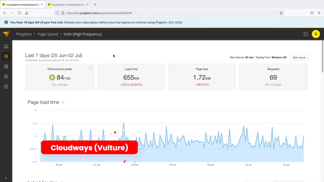Click the Edit check button
The height and width of the screenshot is (182, 324).
[x=299, y=58]
